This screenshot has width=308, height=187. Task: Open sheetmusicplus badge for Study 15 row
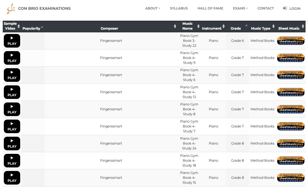291,178
